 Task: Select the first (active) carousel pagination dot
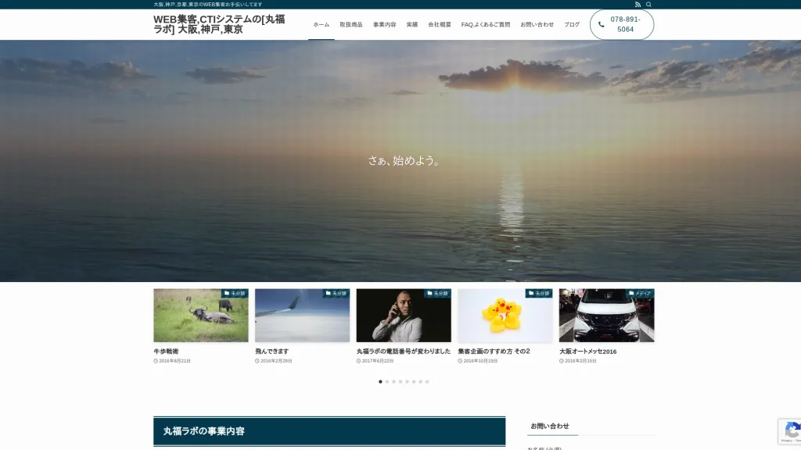pos(380,381)
